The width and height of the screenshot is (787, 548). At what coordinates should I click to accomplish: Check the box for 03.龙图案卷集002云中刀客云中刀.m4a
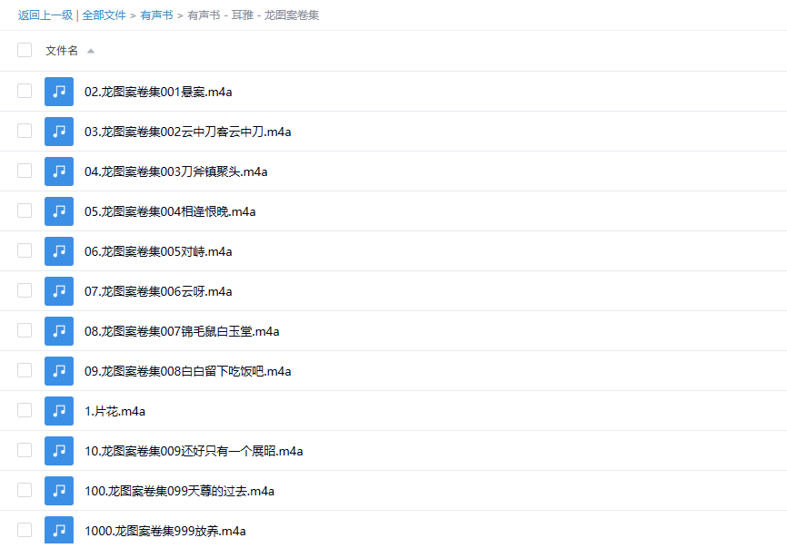click(25, 131)
